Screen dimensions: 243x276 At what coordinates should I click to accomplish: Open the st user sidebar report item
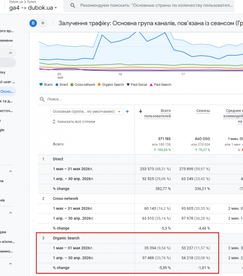pos(7,82)
